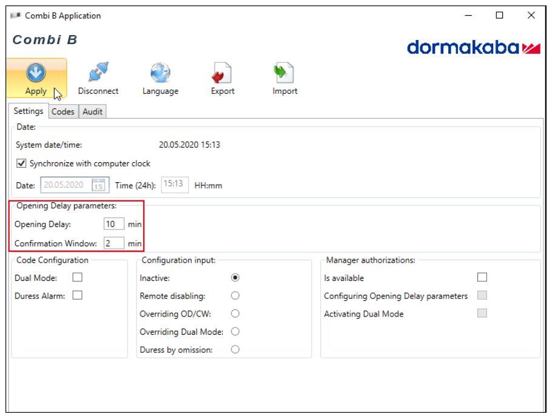Click the Import file icon

[x=284, y=73]
